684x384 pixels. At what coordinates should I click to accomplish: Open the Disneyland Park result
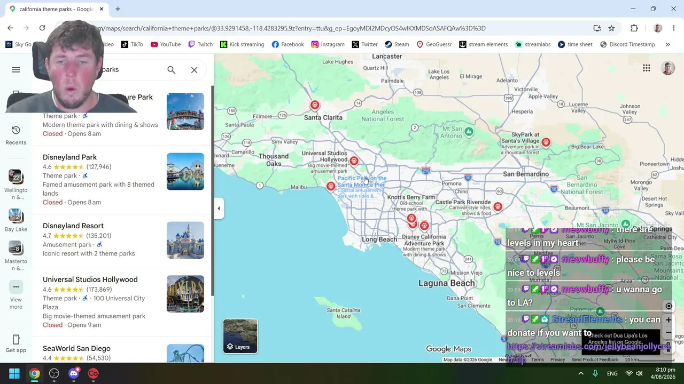(123, 180)
